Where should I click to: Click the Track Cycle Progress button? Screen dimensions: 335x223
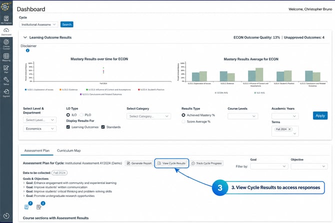206,163
